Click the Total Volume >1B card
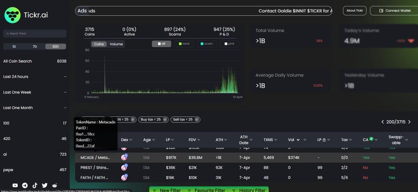 click(x=291, y=36)
